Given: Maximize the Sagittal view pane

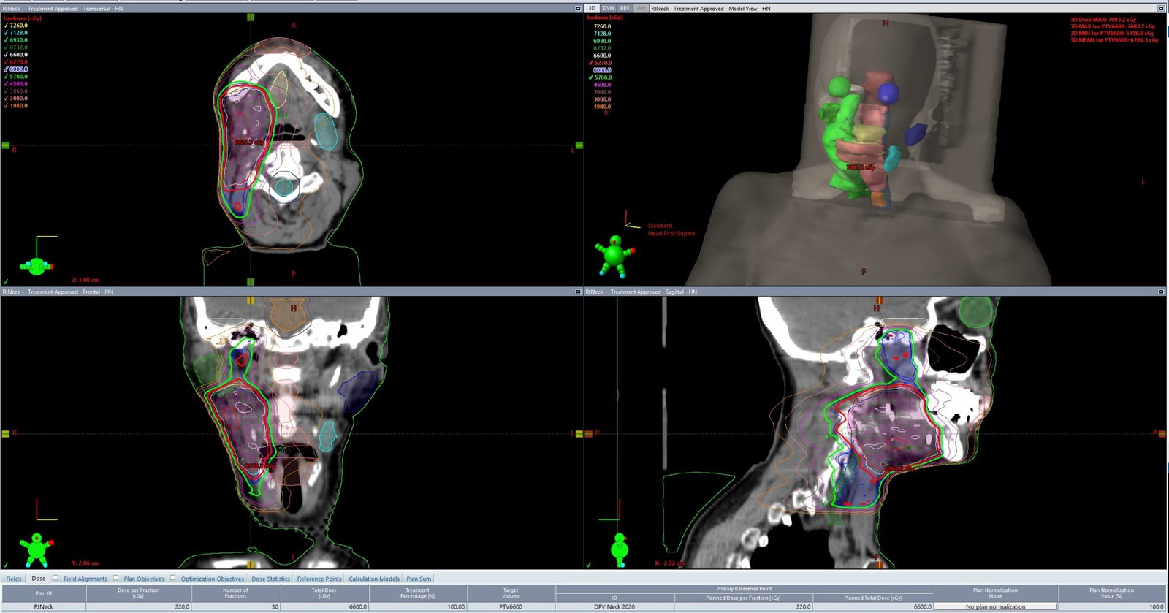Looking at the screenshot, I should [x=1161, y=292].
